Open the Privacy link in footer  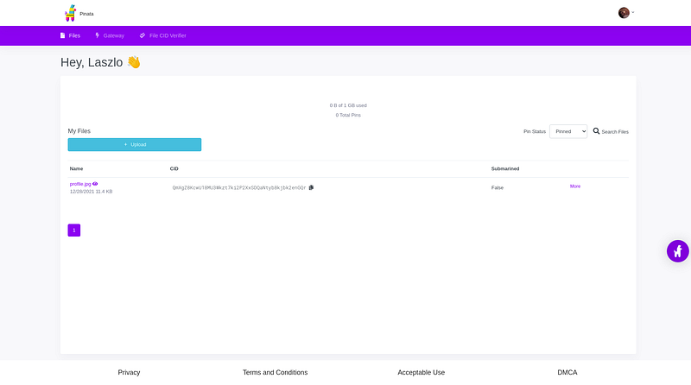[129, 372]
